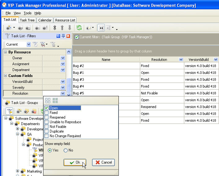The width and height of the screenshot is (219, 176).
Task: Click the VIP Task Manager title bar logo
Action: pos(4,5)
